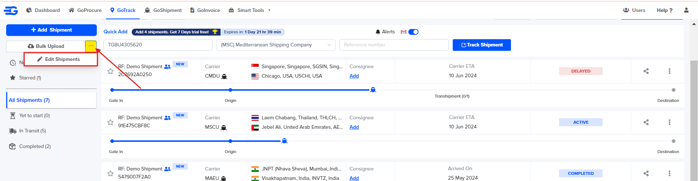The width and height of the screenshot is (698, 181).
Task: Star the shipment 2C7692A0250
Action: click(110, 71)
